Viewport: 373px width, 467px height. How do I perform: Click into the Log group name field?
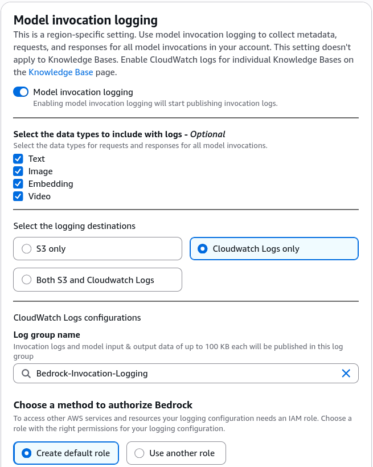click(x=186, y=373)
